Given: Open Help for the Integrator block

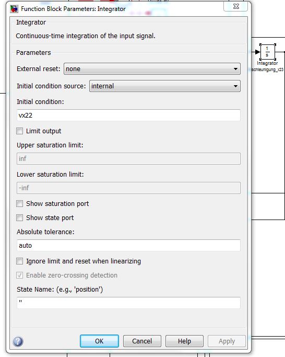Looking at the screenshot, I should pyautogui.click(x=184, y=341).
